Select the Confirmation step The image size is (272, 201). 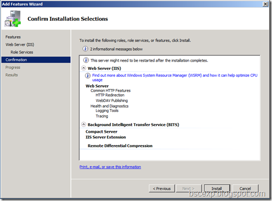[x=36, y=60]
